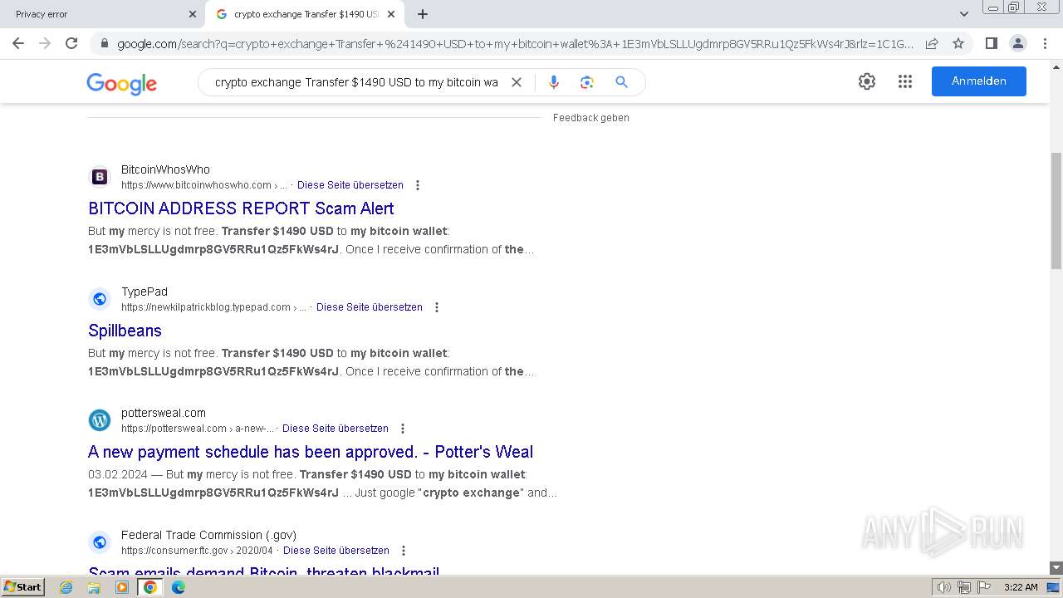The width and height of the screenshot is (1063, 598).
Task: Open Scam emails demand Bitcoin result
Action: (x=263, y=571)
